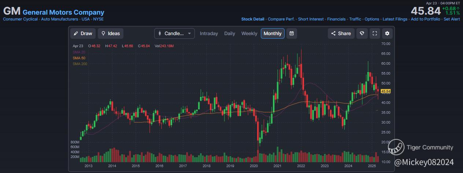Screen dimensions: 463x173
Task: Click the 2020 label on time axis
Action: point(253,166)
